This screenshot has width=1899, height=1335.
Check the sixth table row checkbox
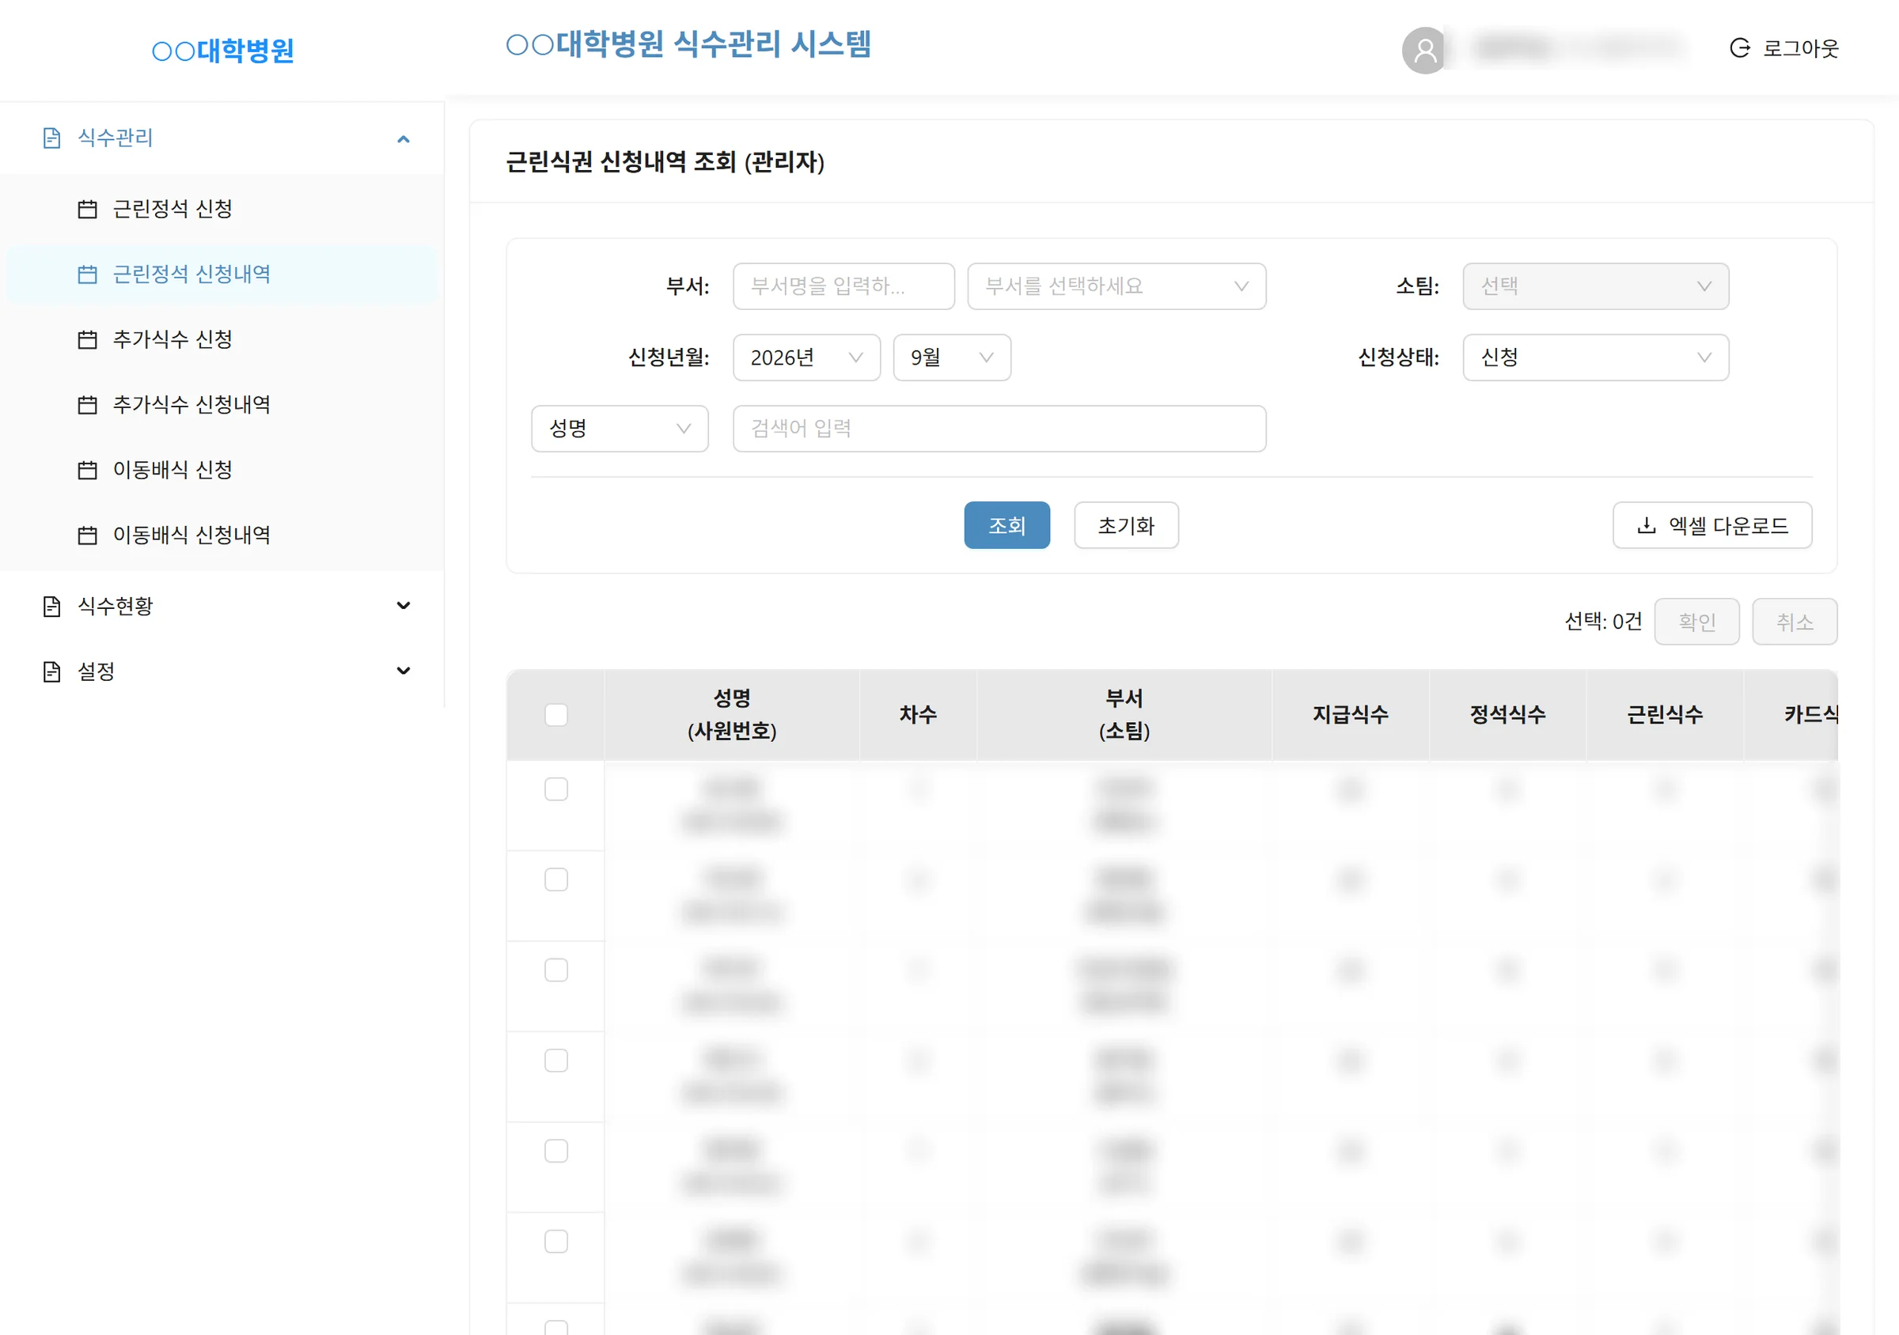(556, 1242)
